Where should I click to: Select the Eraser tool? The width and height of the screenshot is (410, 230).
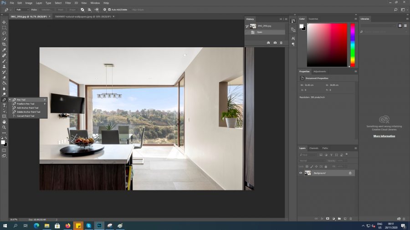(x=4, y=78)
